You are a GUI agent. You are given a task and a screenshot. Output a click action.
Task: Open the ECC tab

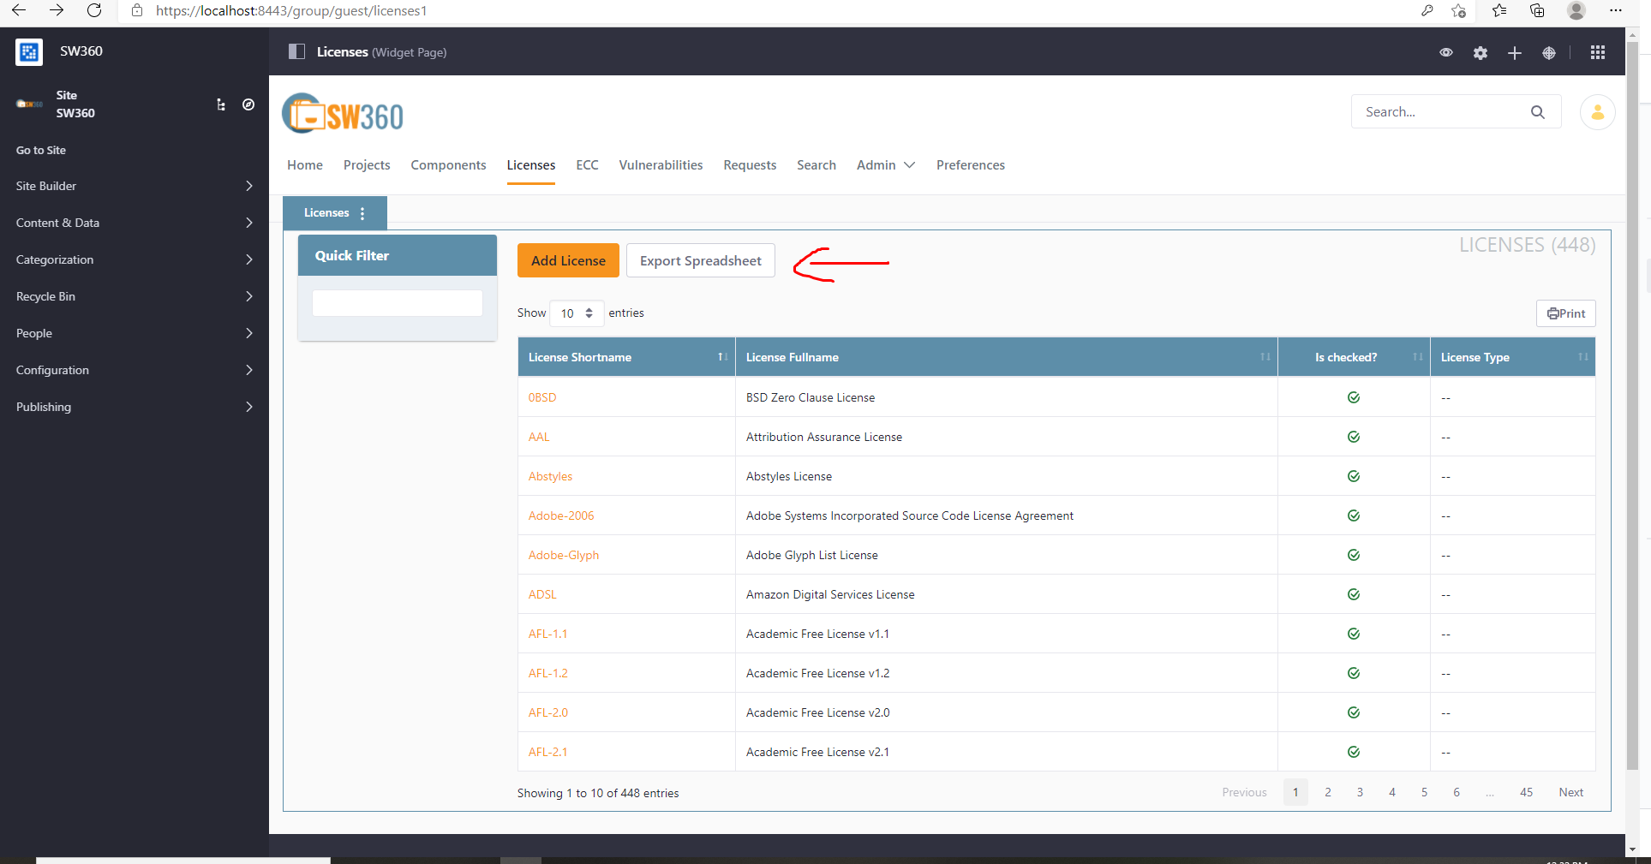587,165
